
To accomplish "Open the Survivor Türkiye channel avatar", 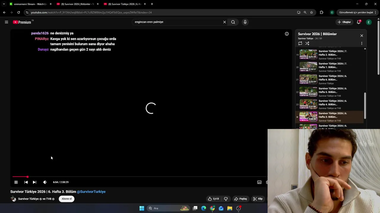I will coord(13,199).
